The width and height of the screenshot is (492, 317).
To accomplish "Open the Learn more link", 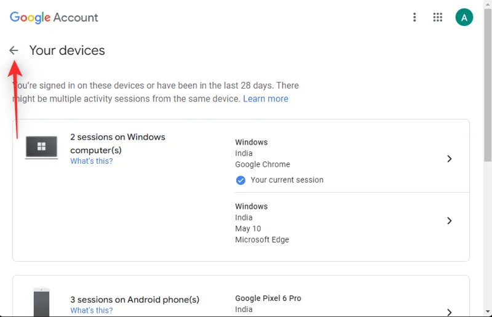I will coord(266,98).
